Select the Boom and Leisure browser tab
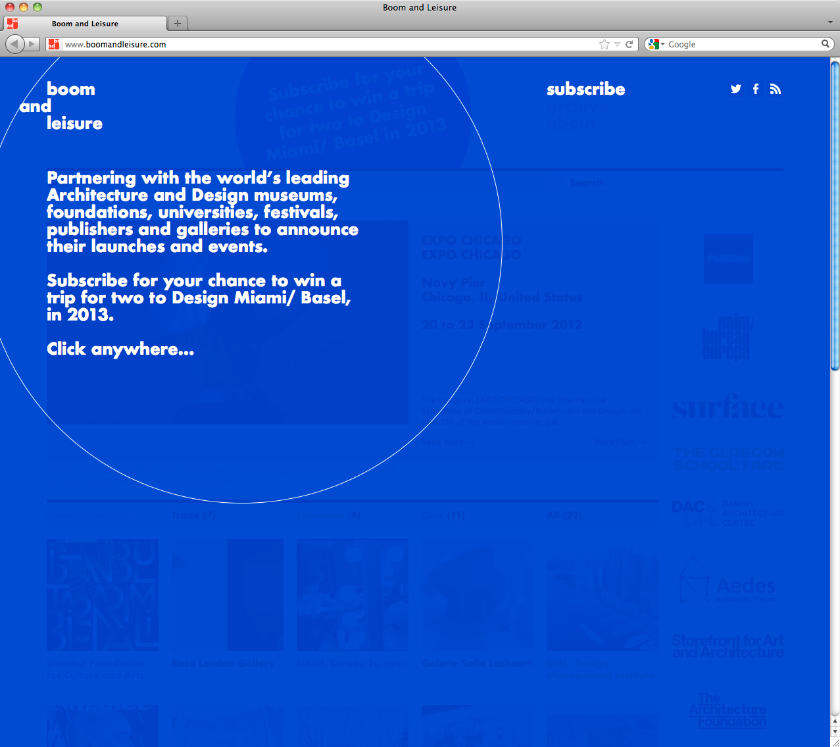Viewport: 840px width, 747px height. 85,24
